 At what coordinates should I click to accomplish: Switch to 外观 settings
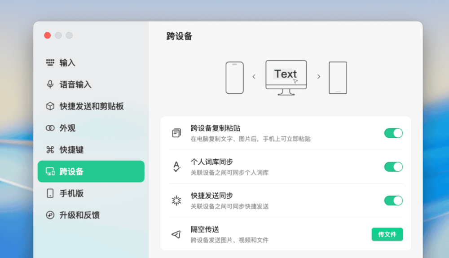click(x=91, y=128)
